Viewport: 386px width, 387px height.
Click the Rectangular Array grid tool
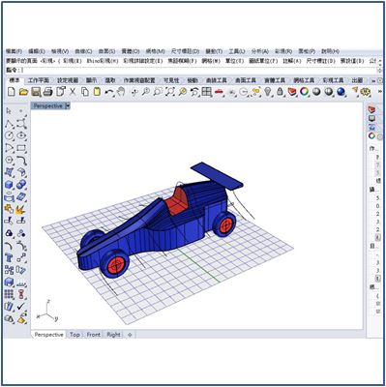(9, 294)
